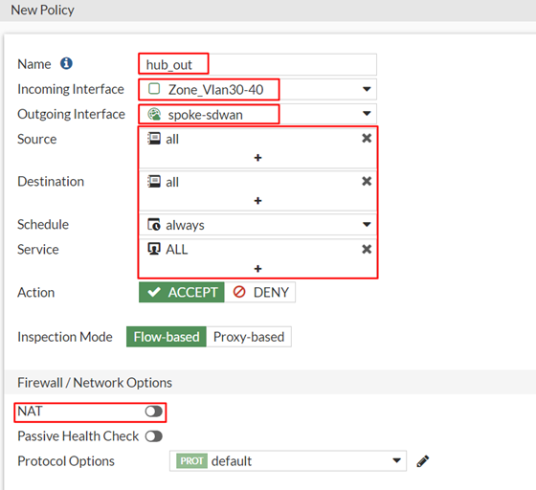Add a new Source entry with plus
The width and height of the screenshot is (536, 490).
pos(257,158)
